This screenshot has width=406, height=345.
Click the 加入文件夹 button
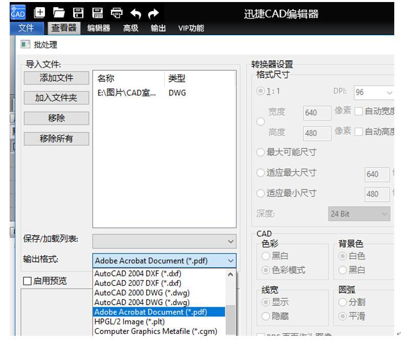57,98
